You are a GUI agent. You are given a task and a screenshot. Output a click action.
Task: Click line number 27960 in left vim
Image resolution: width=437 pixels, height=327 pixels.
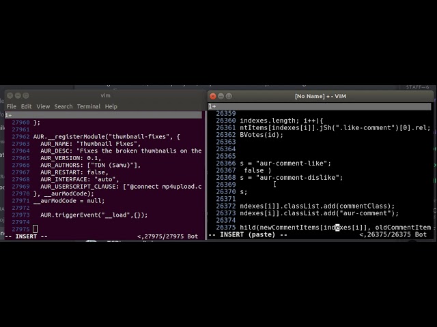point(20,123)
